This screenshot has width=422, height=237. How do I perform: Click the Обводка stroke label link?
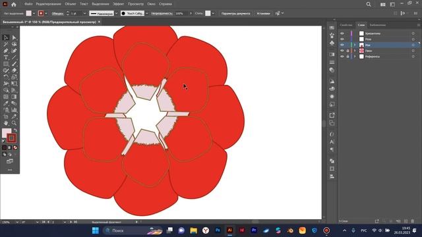pos(57,13)
